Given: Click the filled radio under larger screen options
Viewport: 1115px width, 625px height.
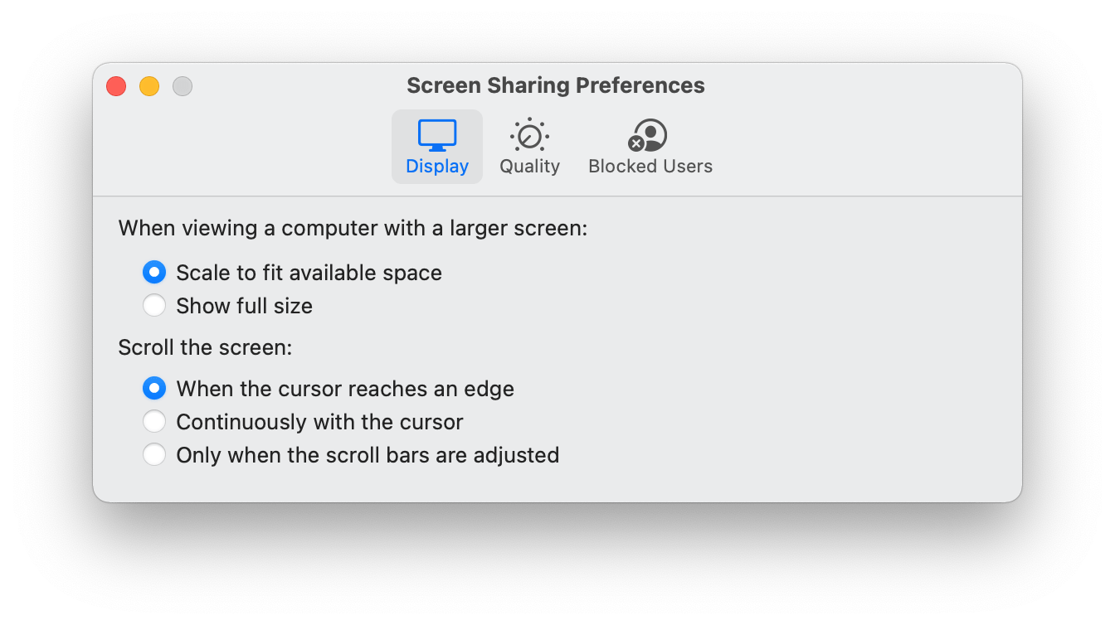Looking at the screenshot, I should (154, 272).
